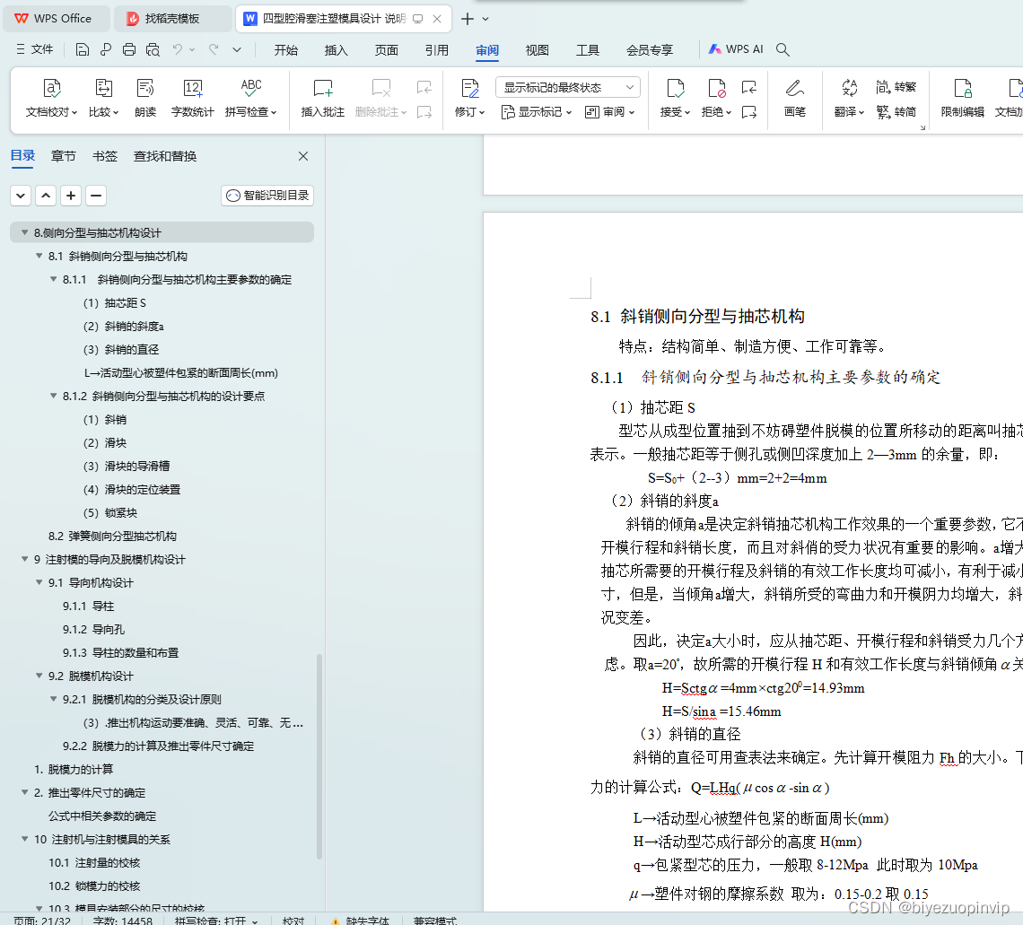The height and width of the screenshot is (925, 1023).
Task: Open Print Preview icon
Action: (153, 49)
